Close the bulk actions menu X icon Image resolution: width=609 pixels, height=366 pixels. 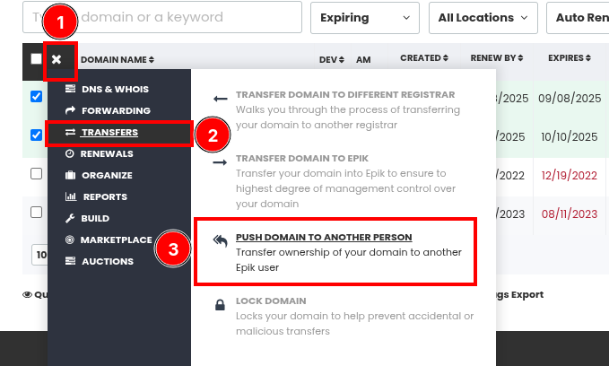coord(57,59)
